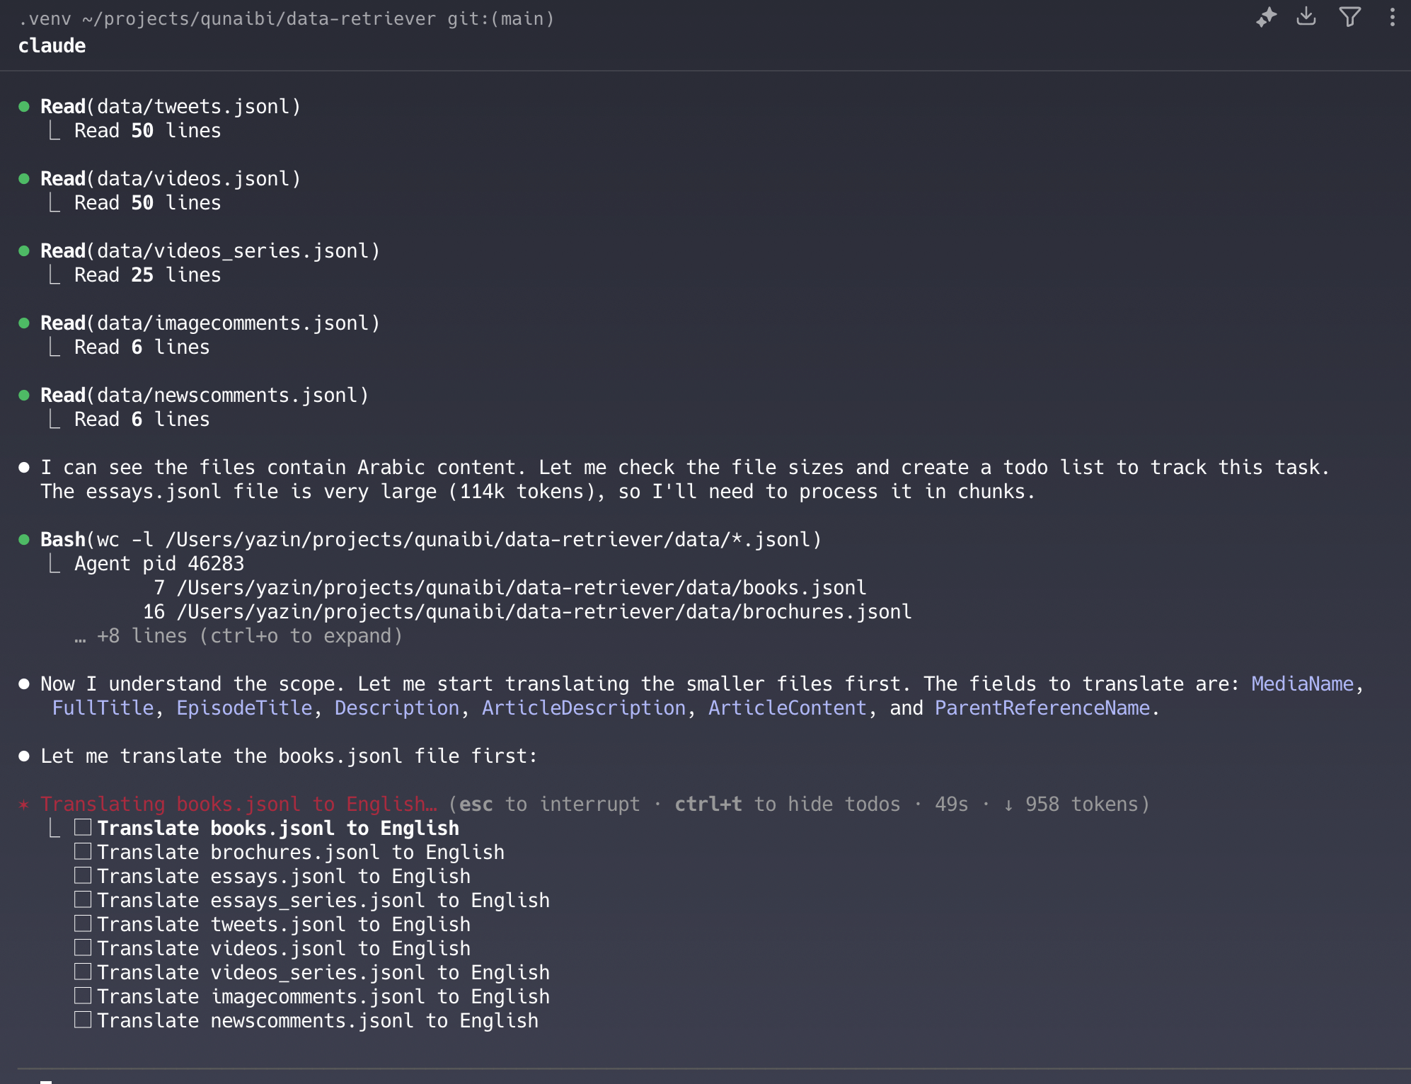1411x1084 pixels.
Task: Click the sparkle AI icon in header
Action: click(1266, 17)
